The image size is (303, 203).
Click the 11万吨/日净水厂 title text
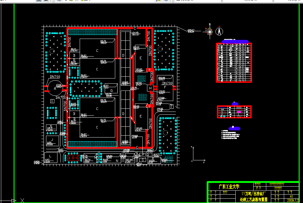[254, 193]
